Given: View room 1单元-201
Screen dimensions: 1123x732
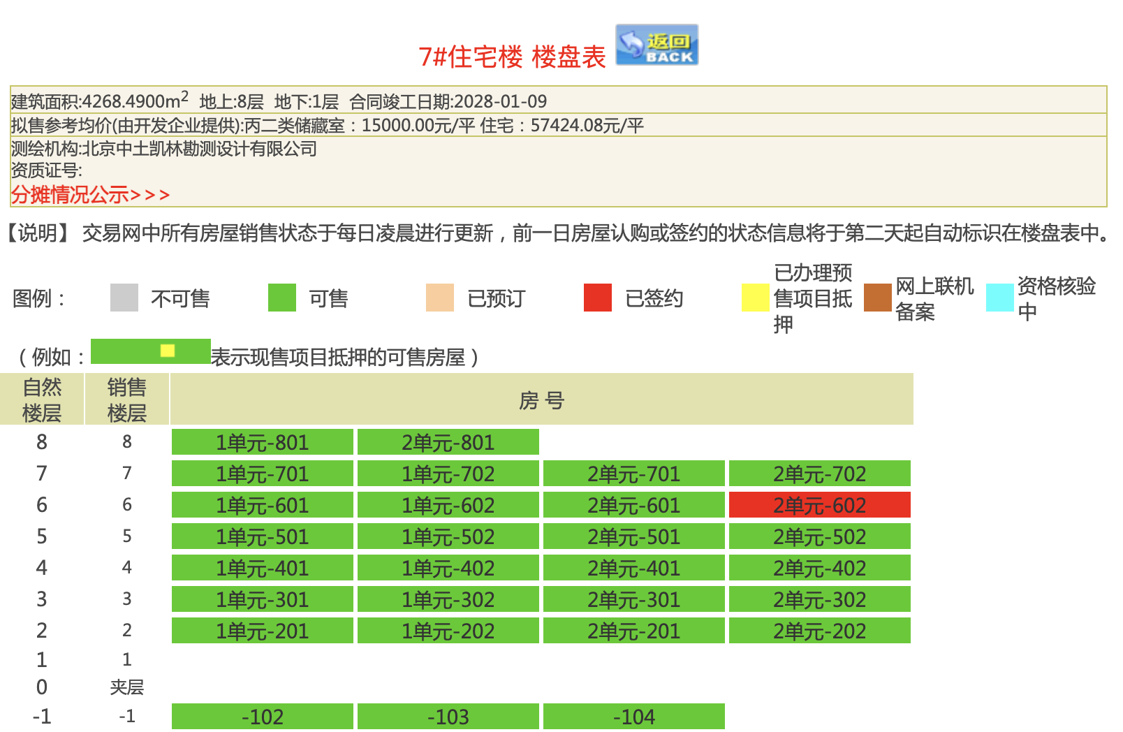Looking at the screenshot, I should click(263, 631).
